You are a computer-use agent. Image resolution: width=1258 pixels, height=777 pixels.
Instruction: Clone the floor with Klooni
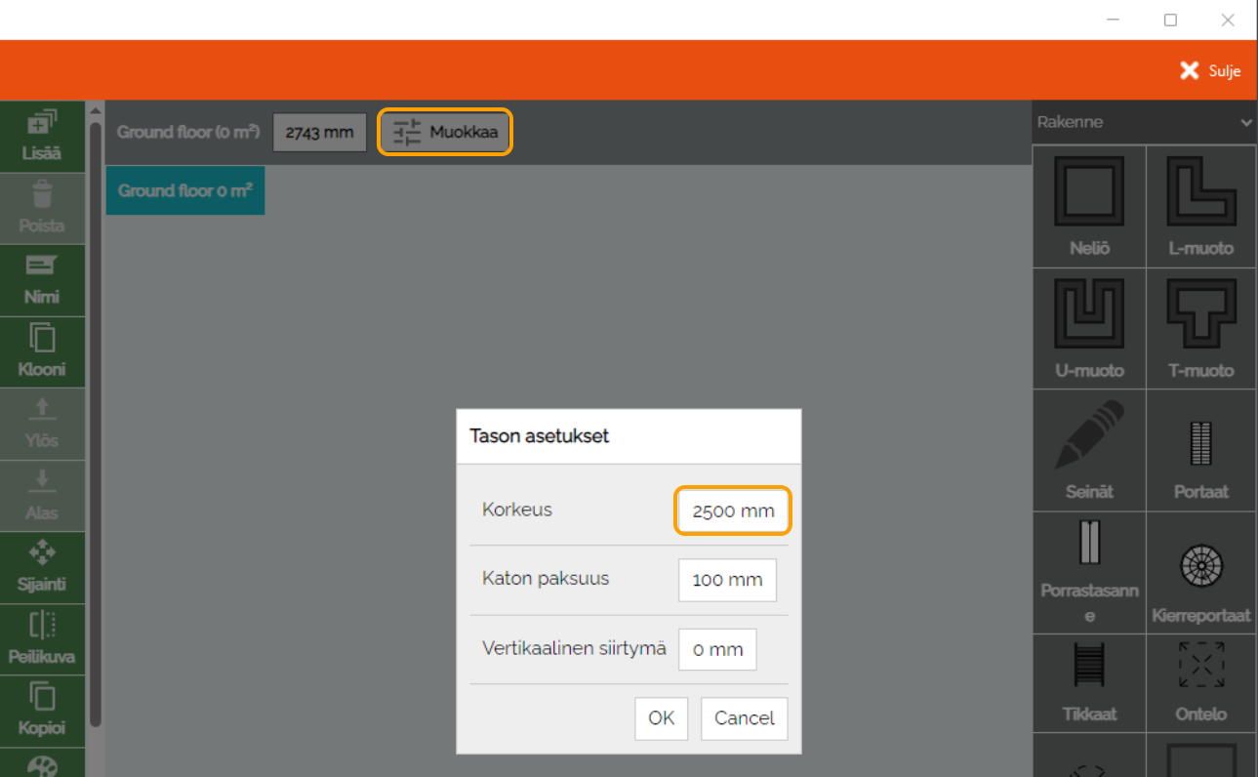tap(42, 352)
